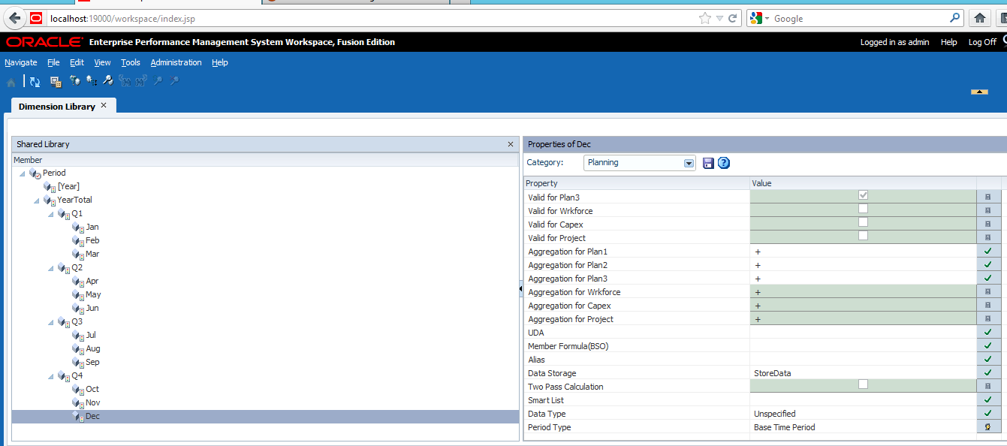Select the [Year] member in the tree
This screenshot has height=446, width=1007.
[x=68, y=187]
